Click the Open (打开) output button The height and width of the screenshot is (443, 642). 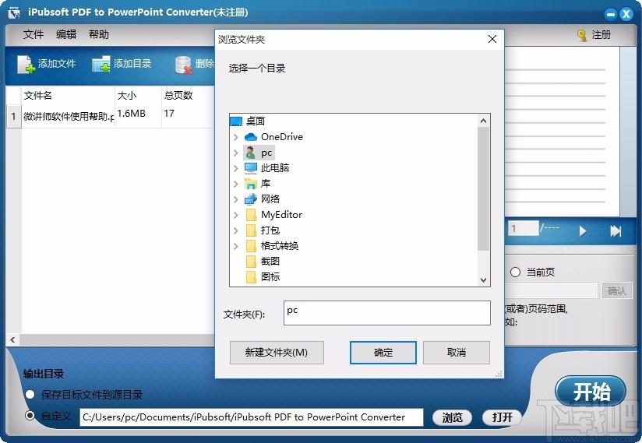coord(502,417)
